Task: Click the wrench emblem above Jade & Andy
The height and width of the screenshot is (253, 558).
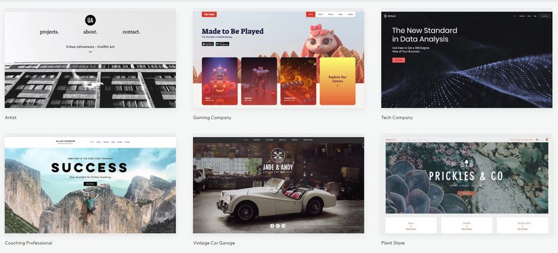Action: point(278,155)
